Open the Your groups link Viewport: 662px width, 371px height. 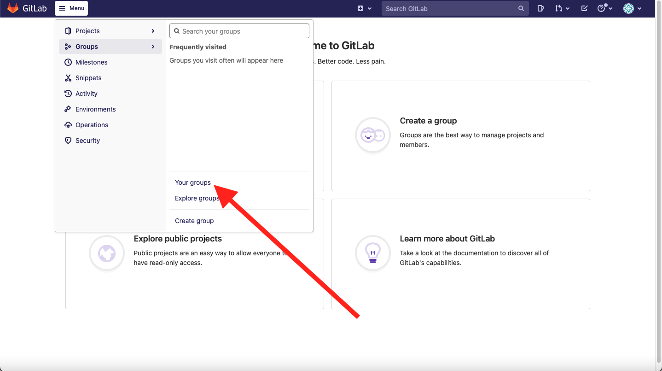[193, 183]
